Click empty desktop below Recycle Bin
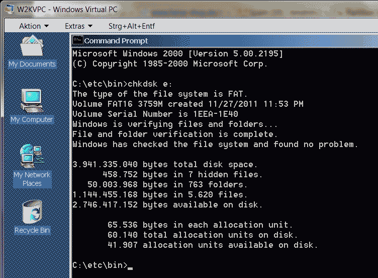The image size is (378, 278). [x=32, y=257]
